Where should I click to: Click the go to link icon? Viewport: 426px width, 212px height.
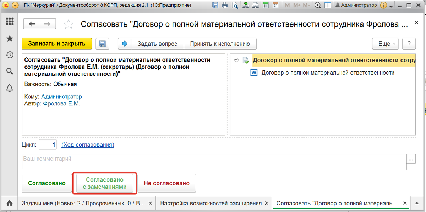click(x=255, y=5)
